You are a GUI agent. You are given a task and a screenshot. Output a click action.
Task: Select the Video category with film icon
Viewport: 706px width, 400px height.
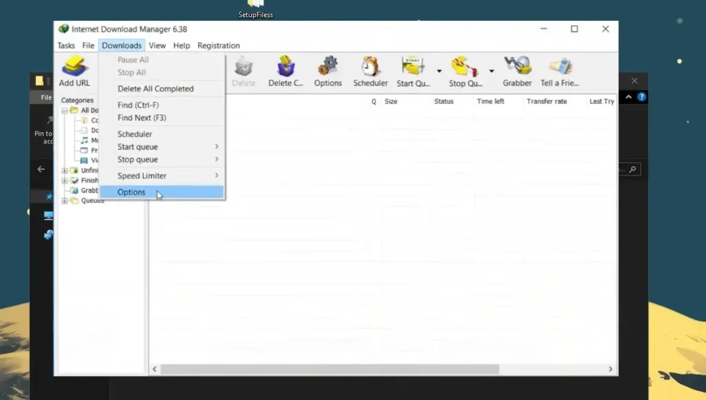coord(89,160)
